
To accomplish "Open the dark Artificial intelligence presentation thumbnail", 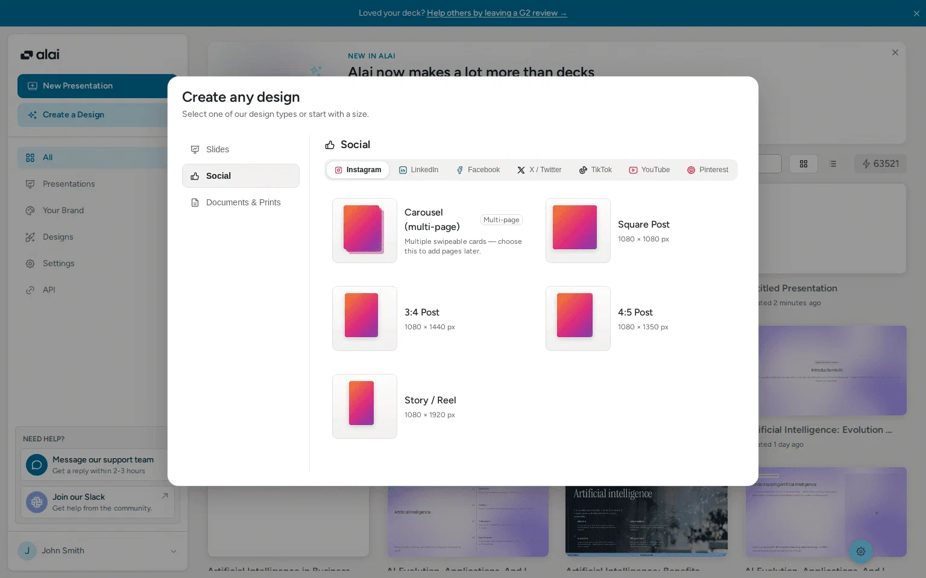I will click(x=646, y=521).
